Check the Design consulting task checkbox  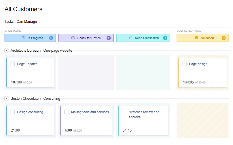click(x=12, y=112)
